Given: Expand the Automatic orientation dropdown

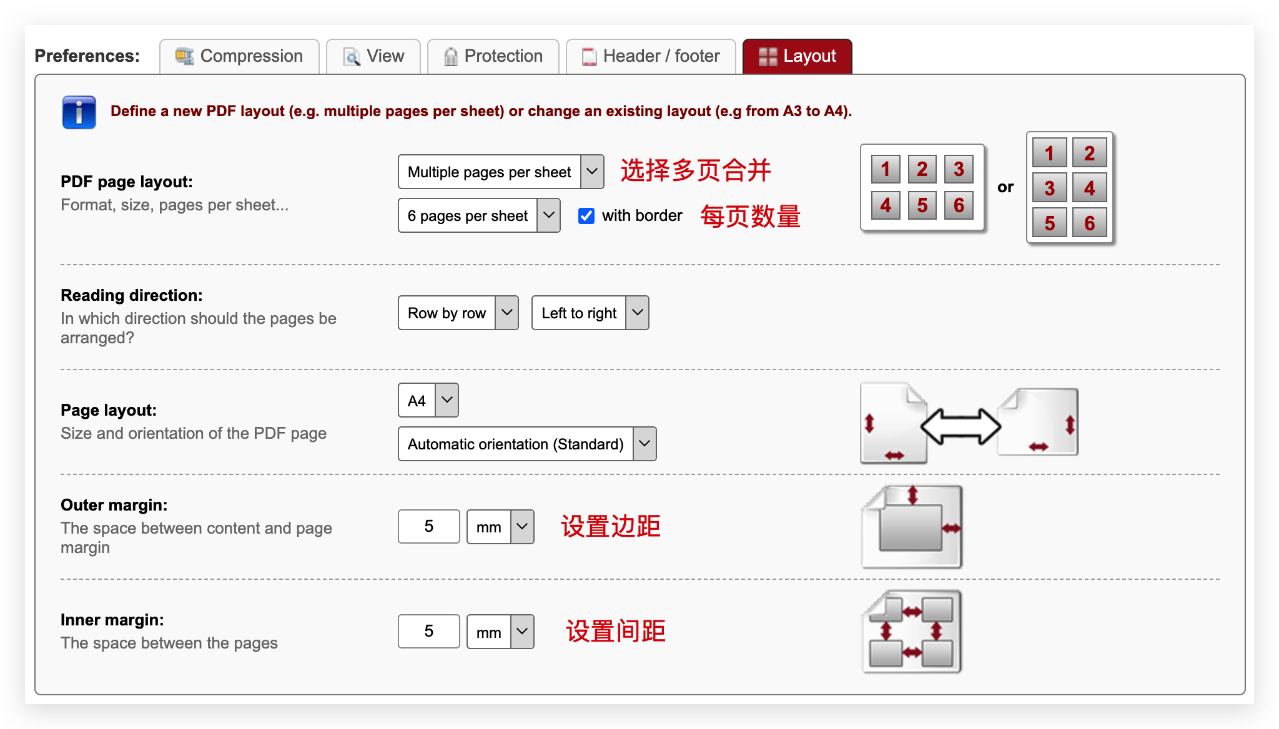Looking at the screenshot, I should pyautogui.click(x=526, y=444).
